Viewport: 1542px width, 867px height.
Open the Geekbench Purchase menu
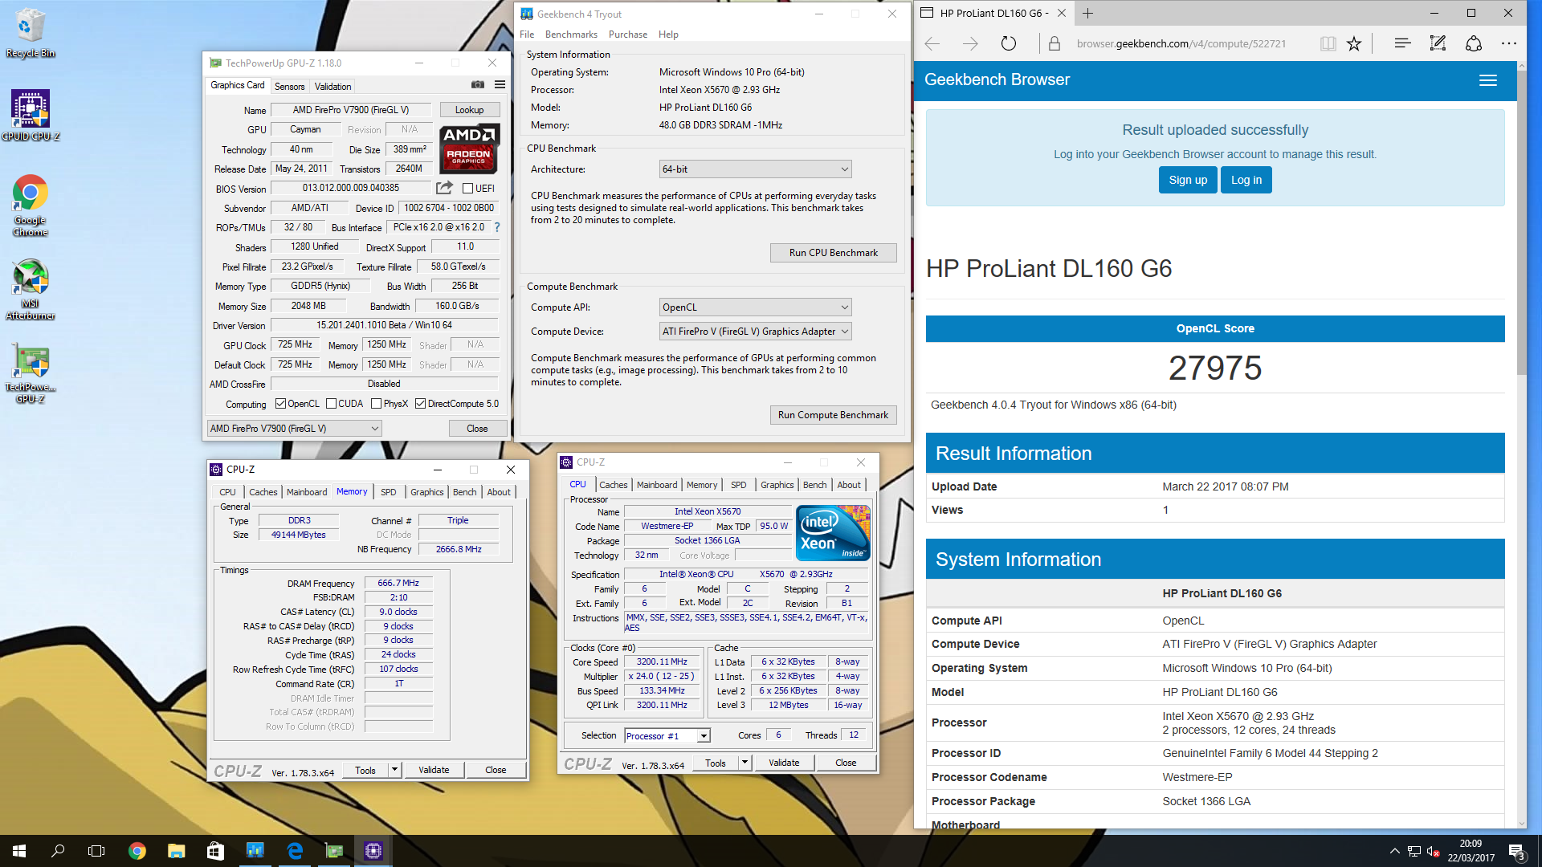point(628,35)
